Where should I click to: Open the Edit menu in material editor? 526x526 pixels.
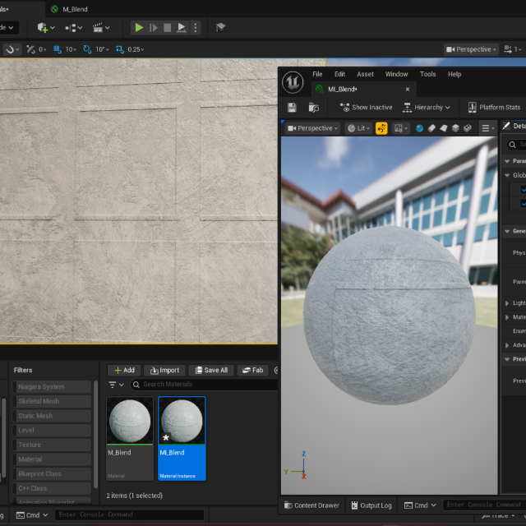coord(339,74)
